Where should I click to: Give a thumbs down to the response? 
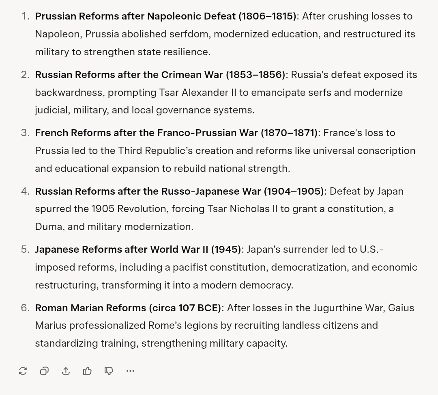(x=109, y=371)
